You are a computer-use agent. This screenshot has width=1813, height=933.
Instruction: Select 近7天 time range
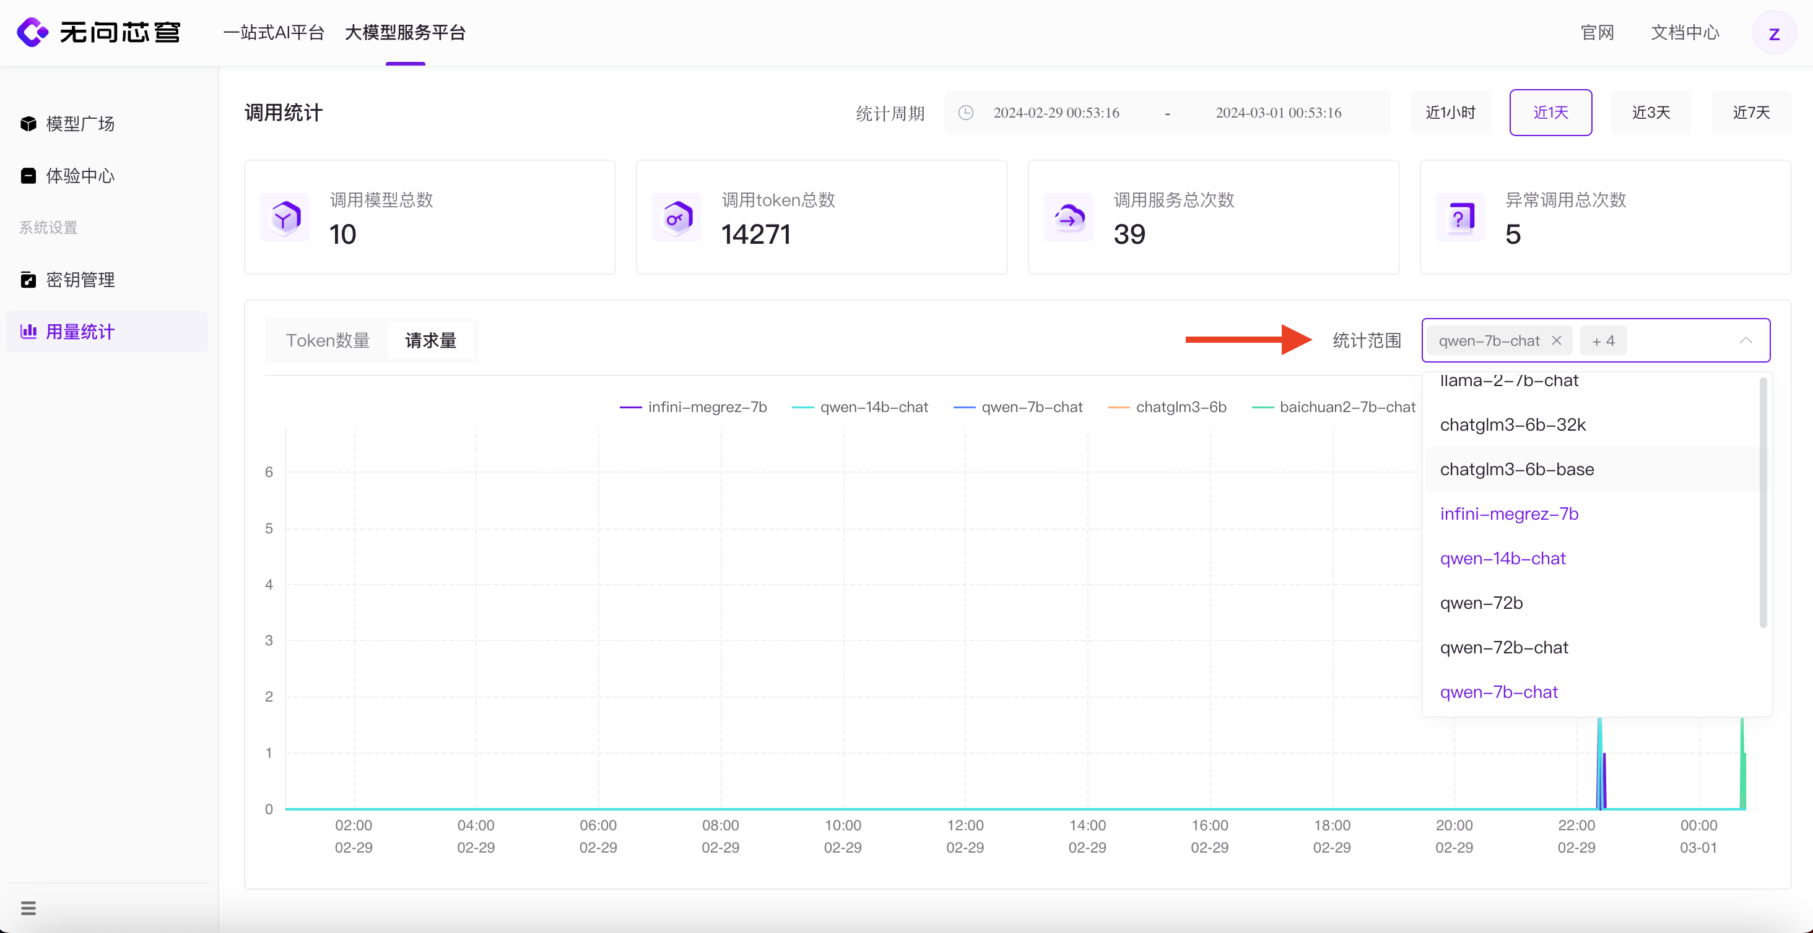[x=1751, y=113]
